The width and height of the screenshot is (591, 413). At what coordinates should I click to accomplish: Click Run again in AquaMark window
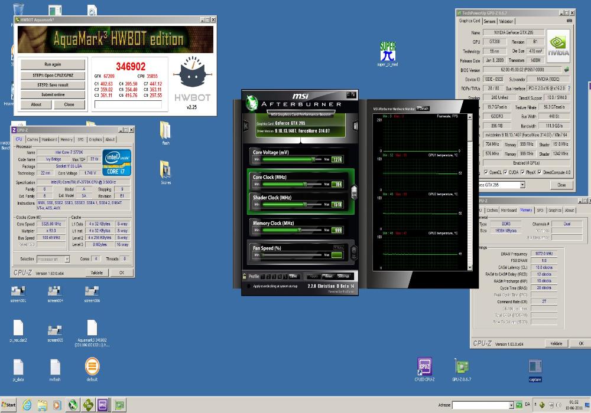tap(53, 64)
